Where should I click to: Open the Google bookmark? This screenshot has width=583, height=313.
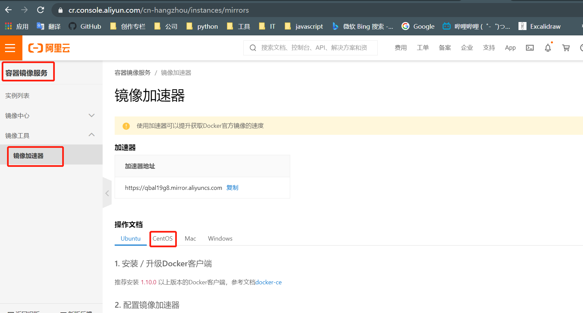(x=418, y=26)
